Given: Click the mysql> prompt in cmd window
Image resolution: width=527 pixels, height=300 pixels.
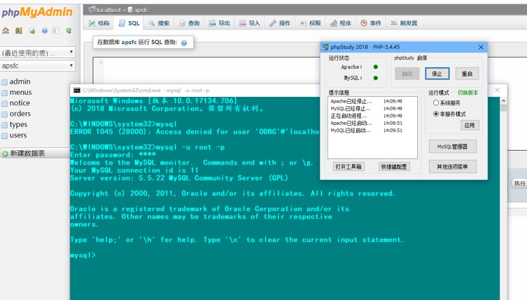Looking at the screenshot, I should (x=83, y=255).
